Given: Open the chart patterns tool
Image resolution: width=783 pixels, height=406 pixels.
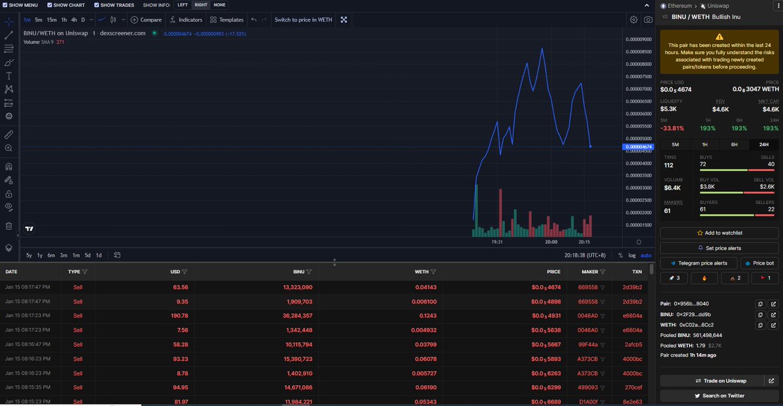Looking at the screenshot, I should click(9, 89).
